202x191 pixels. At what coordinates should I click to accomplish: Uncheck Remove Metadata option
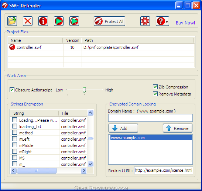coord(155,94)
